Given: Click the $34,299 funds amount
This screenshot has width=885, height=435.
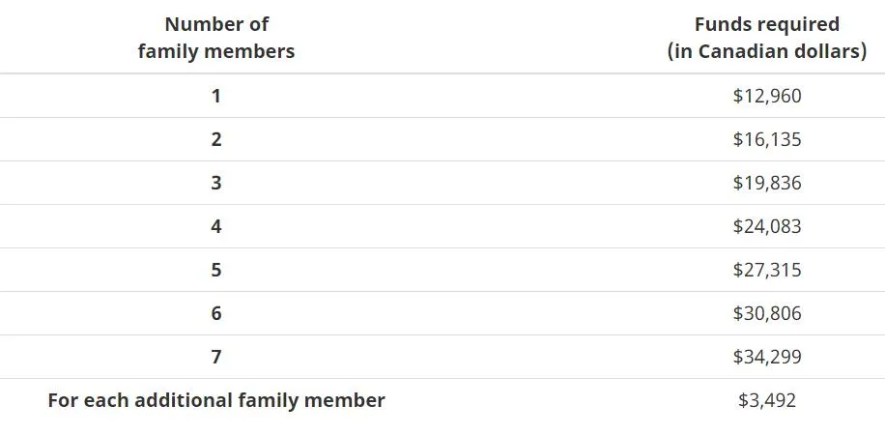Looking at the screenshot, I should 767,357.
